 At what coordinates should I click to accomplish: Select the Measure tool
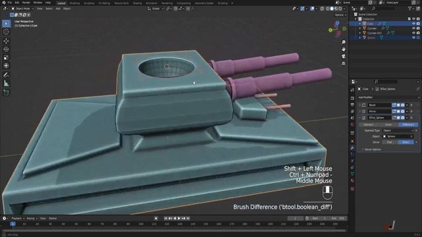click(x=6, y=84)
